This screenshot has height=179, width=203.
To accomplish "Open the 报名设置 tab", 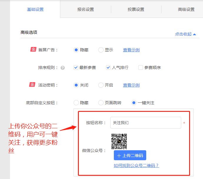I will tap(86, 9).
